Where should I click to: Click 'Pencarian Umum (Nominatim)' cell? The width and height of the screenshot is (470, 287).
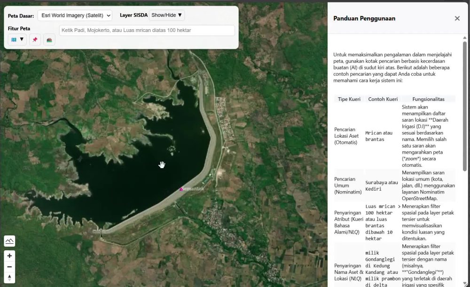(x=348, y=186)
